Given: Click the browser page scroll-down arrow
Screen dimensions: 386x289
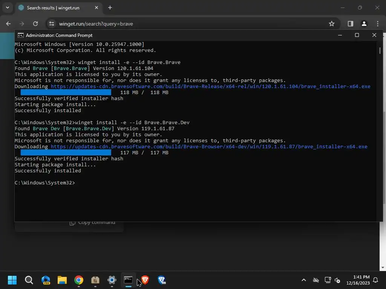Looking at the screenshot, I should (x=383, y=268).
